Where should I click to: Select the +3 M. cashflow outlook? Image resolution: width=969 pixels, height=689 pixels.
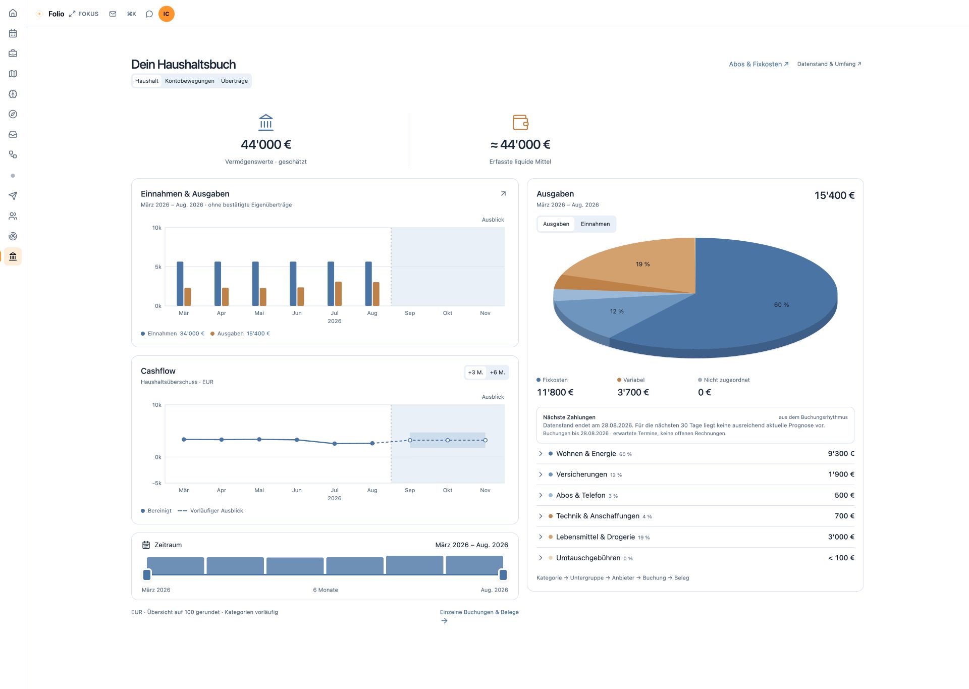(475, 373)
